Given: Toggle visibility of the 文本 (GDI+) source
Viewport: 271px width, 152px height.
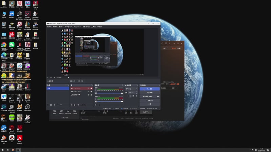Looking at the screenshot, I should 88,88.
